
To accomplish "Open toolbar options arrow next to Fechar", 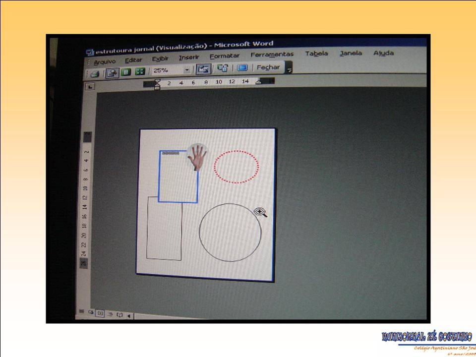I will pyautogui.click(x=289, y=67).
